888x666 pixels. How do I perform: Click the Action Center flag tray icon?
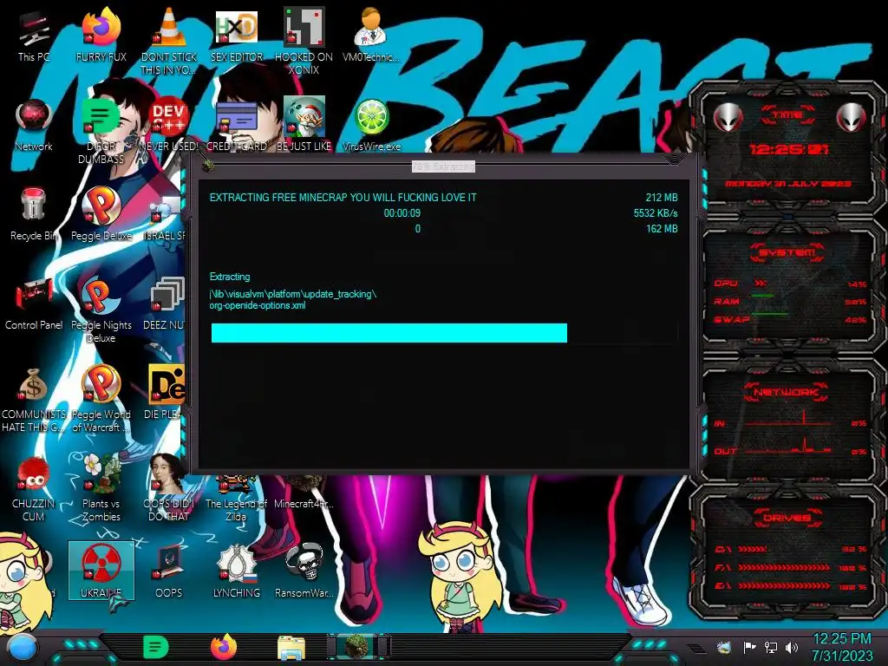point(749,647)
